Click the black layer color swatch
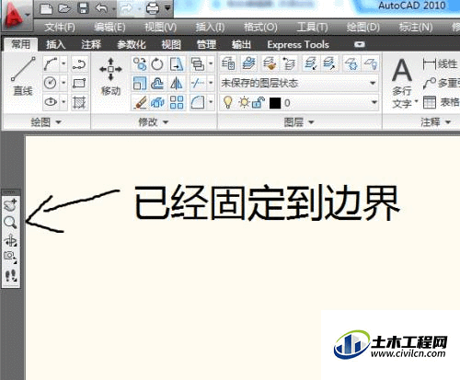This screenshot has height=380, width=460. click(x=275, y=103)
